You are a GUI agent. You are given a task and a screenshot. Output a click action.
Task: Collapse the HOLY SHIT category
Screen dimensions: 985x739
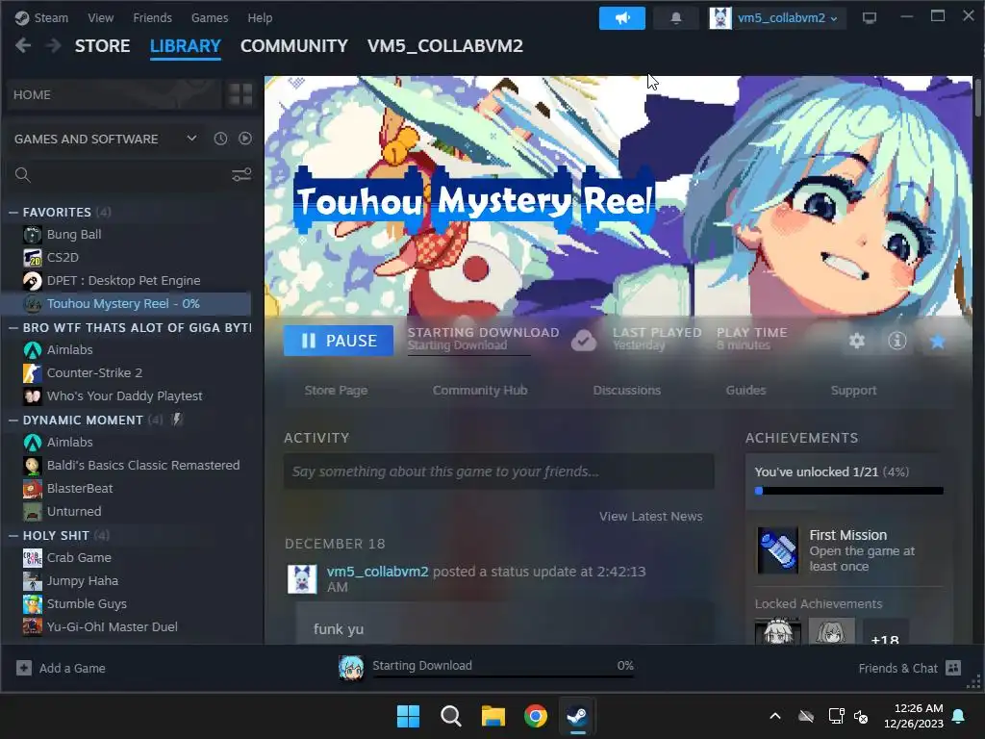pos(13,535)
